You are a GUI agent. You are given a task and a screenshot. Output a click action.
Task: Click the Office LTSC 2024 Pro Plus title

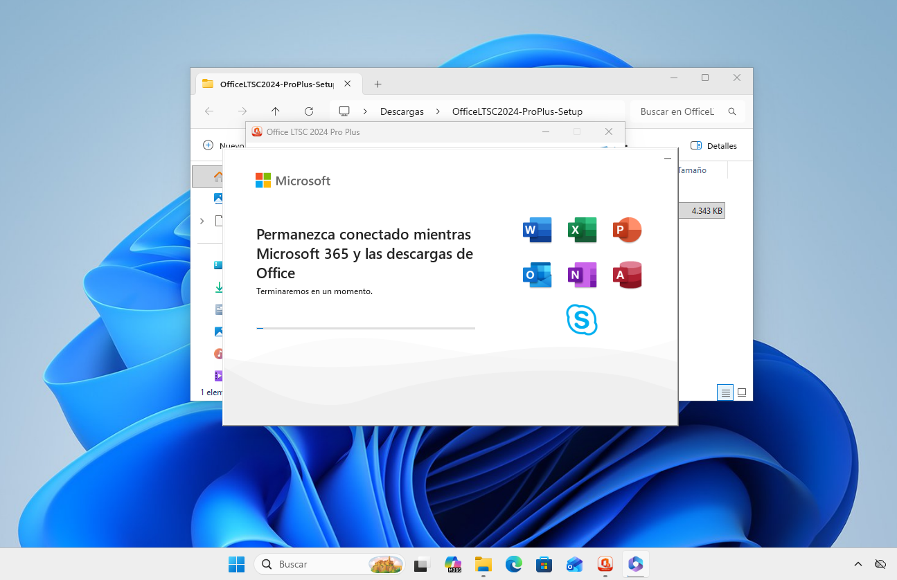(x=313, y=132)
